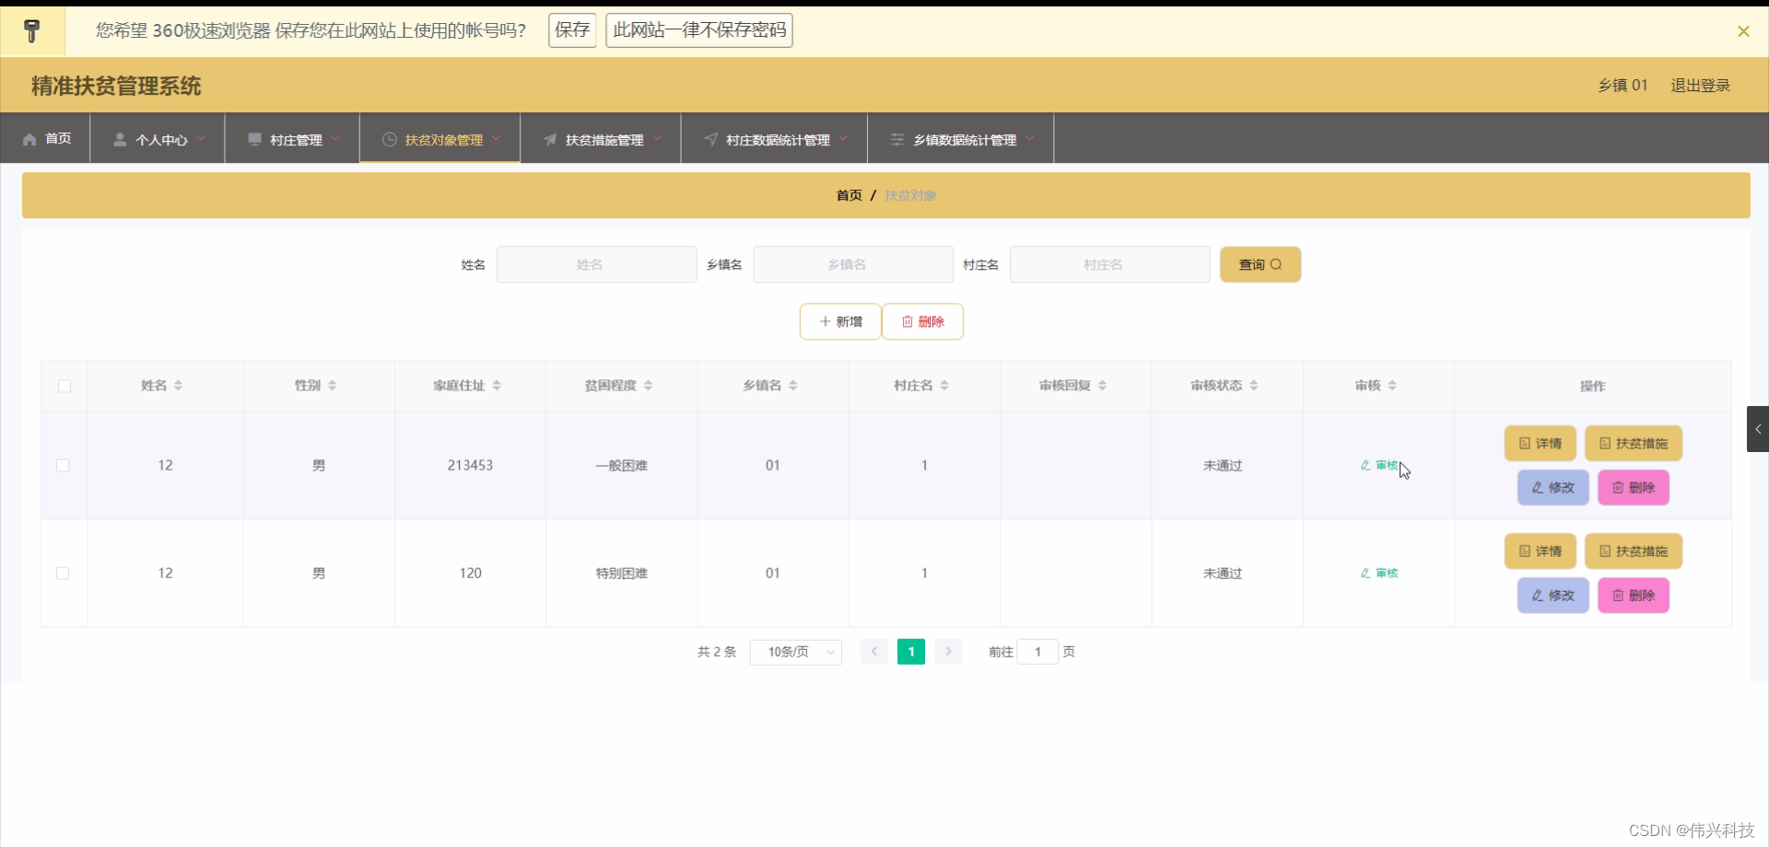Image resolution: width=1769 pixels, height=847 pixels.
Task: Open the 10条/页 page size dropdown
Action: [x=795, y=651]
